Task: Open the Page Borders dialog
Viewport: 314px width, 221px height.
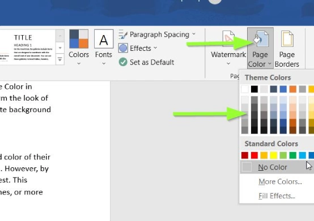Action: (x=287, y=49)
